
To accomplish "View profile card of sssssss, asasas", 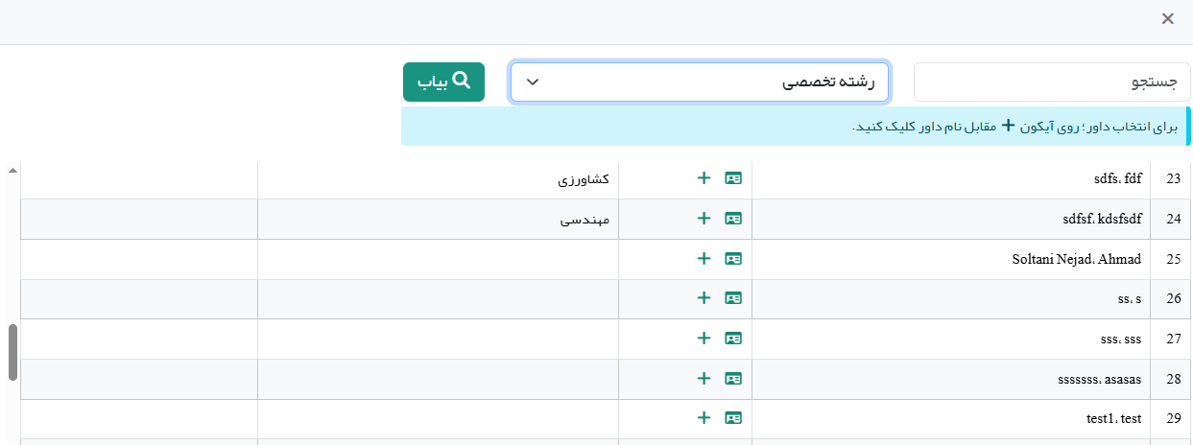I will click(x=733, y=379).
